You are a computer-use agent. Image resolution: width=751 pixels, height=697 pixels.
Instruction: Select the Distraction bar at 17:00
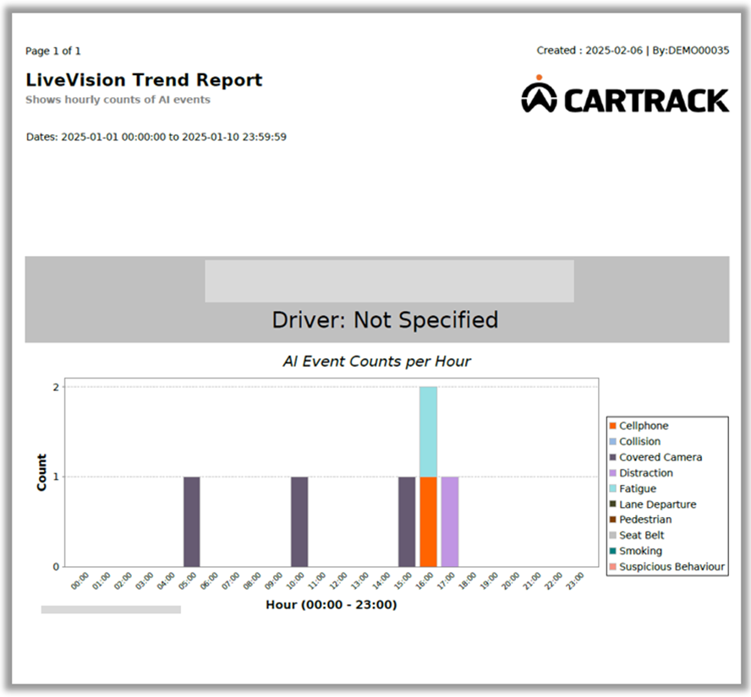450,521
